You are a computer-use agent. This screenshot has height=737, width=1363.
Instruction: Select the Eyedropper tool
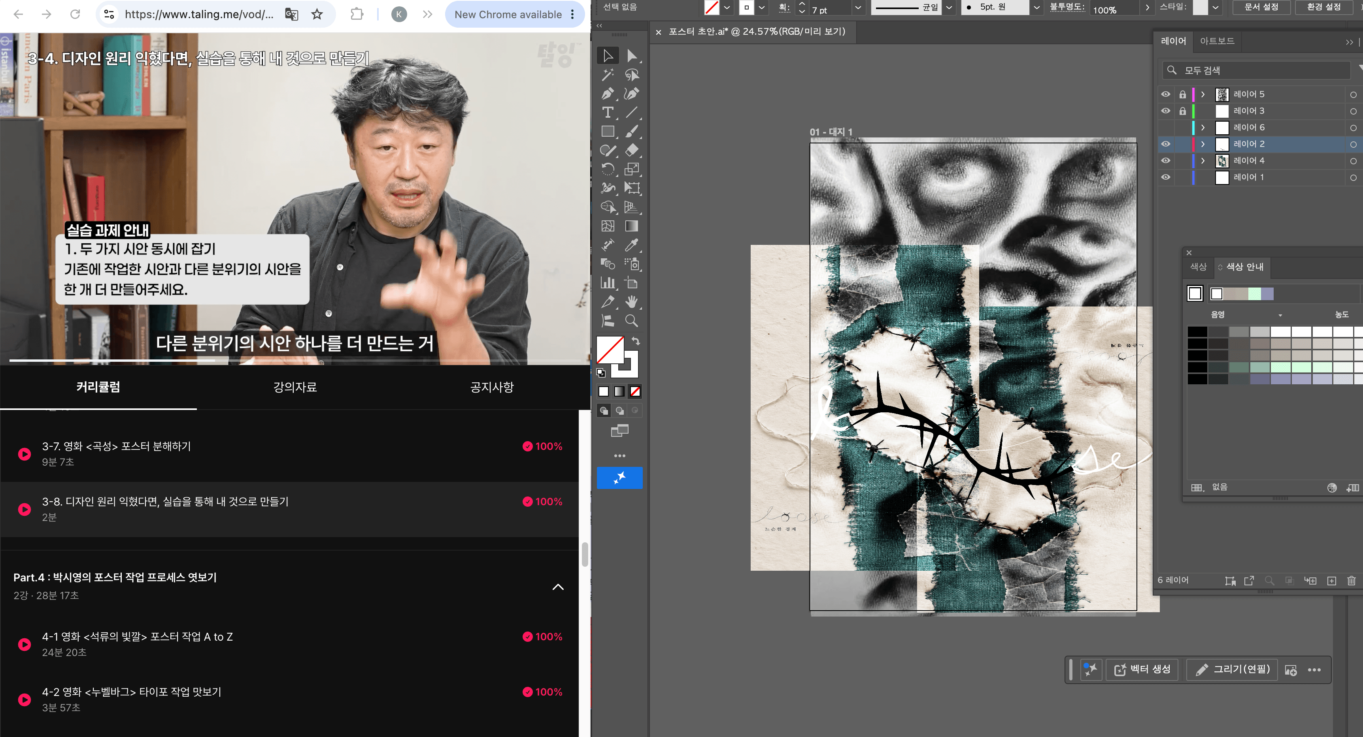coord(631,245)
